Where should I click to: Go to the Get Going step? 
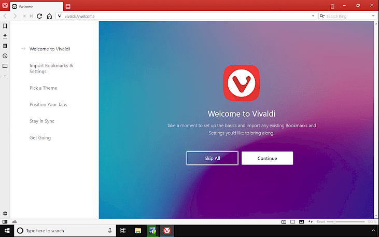(x=40, y=137)
